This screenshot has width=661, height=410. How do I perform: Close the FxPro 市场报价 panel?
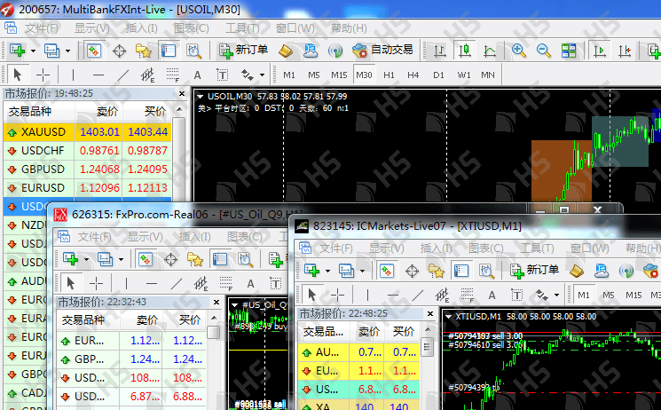point(216,302)
